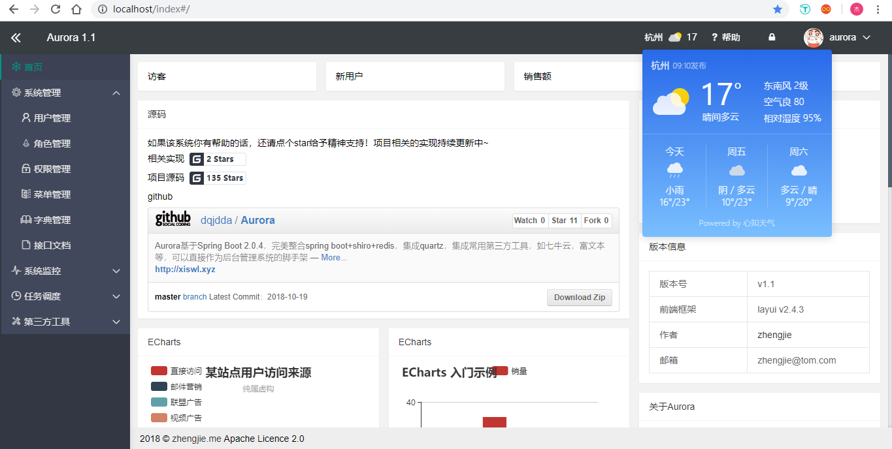Click the browser home button

[x=76, y=9]
